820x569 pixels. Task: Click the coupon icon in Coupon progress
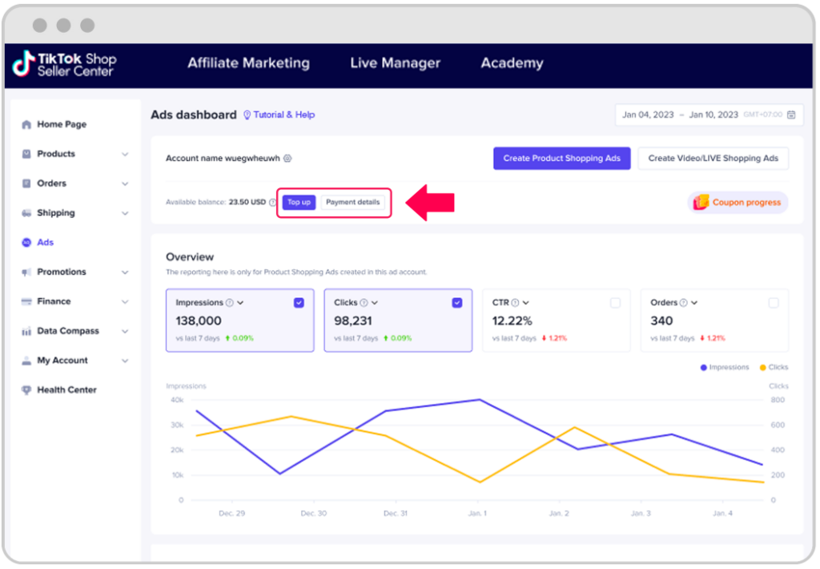point(701,202)
